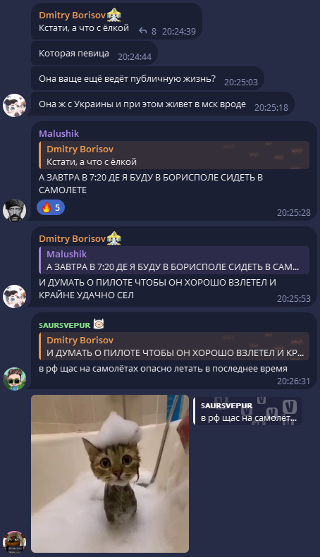Open the avatar next to the message sent at 20:25:18
The image size is (320, 557).
tap(15, 105)
